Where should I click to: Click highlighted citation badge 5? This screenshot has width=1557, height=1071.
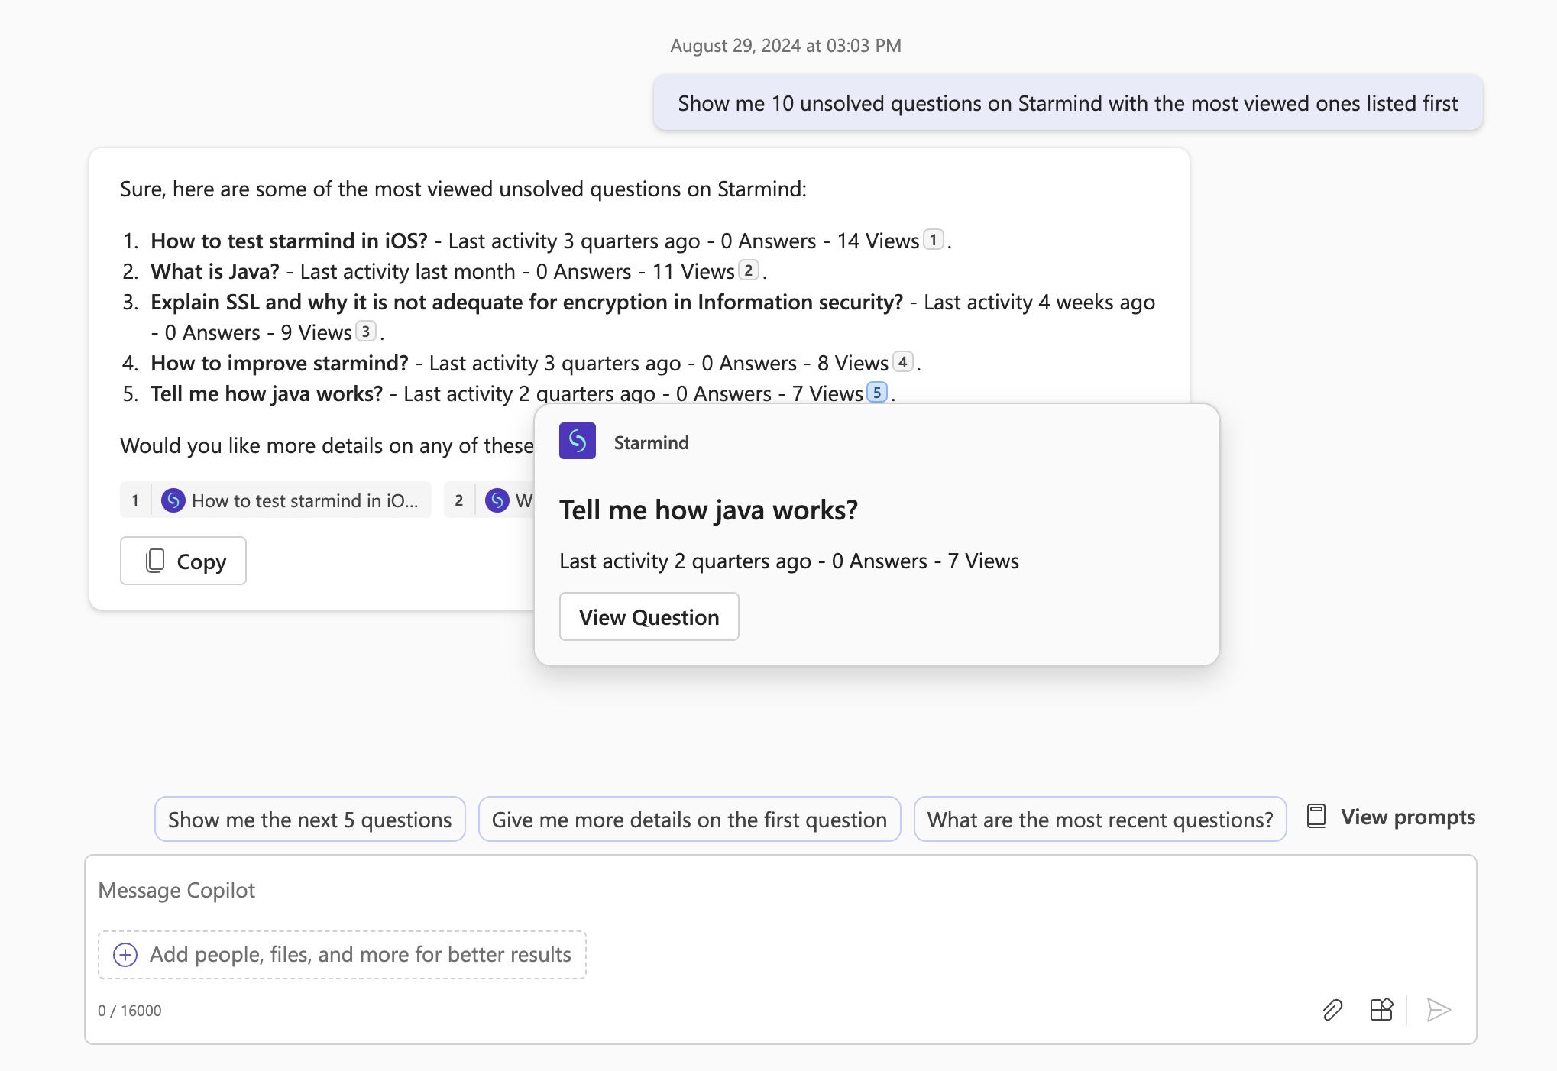[x=877, y=393]
